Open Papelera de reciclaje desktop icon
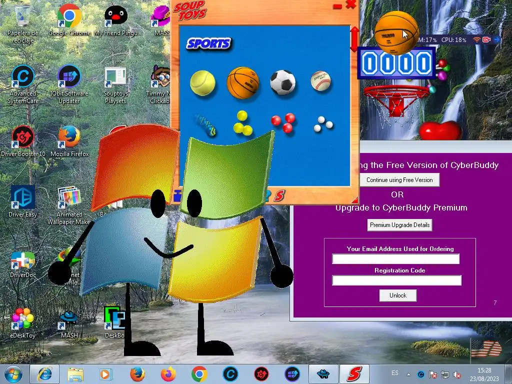The width and height of the screenshot is (512, 384). [x=23, y=24]
